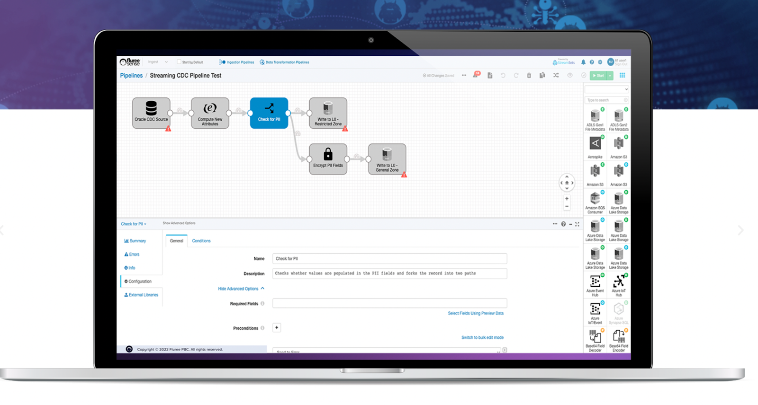Screen dimensions: 758x405
Task: Open the Start button dropdown arrow
Action: click(610, 76)
